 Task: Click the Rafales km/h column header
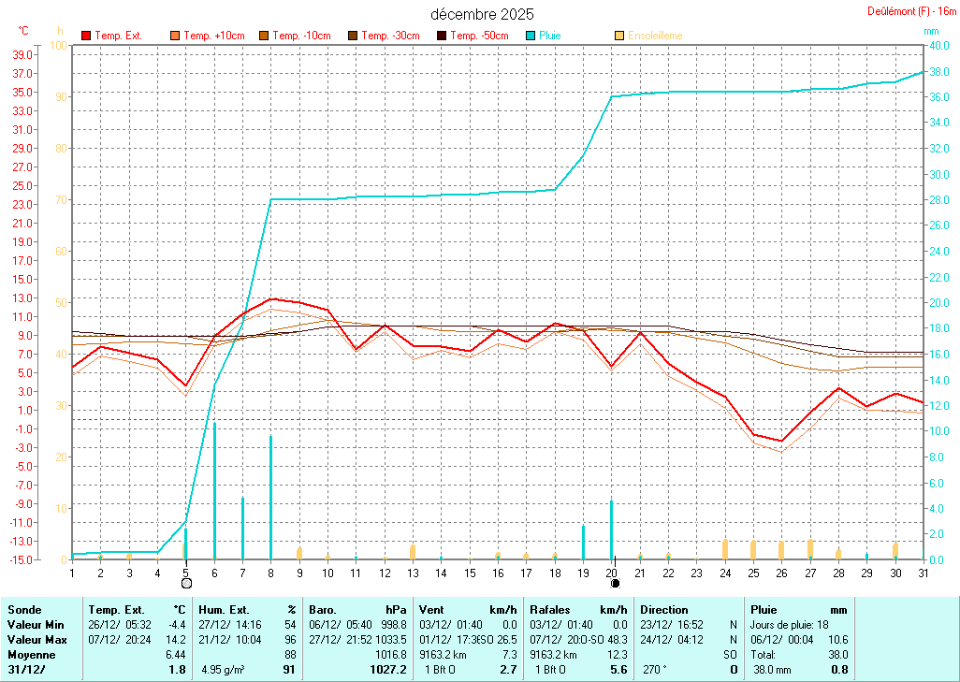coord(578,609)
